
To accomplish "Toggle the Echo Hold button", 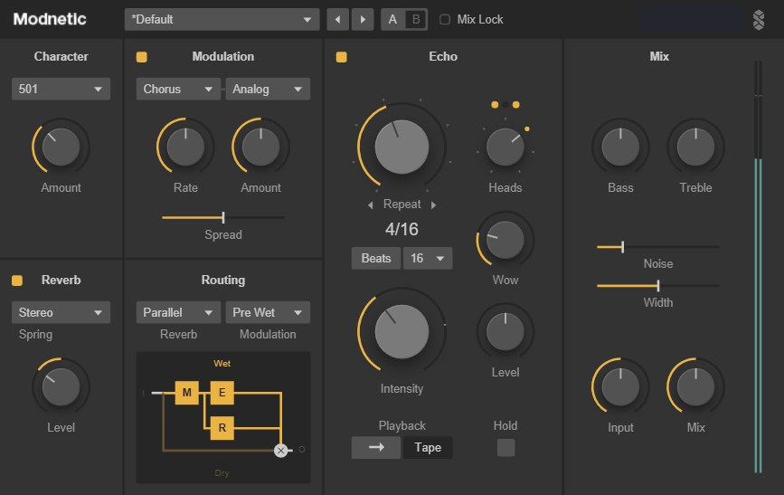I will pyautogui.click(x=505, y=447).
